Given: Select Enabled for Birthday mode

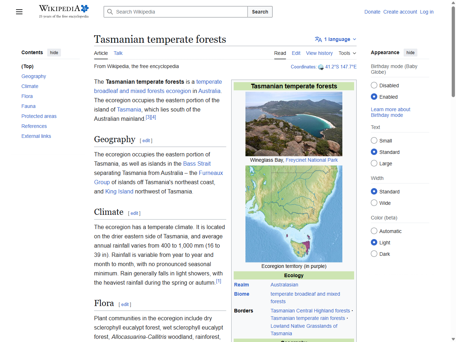Looking at the screenshot, I should tap(374, 97).
